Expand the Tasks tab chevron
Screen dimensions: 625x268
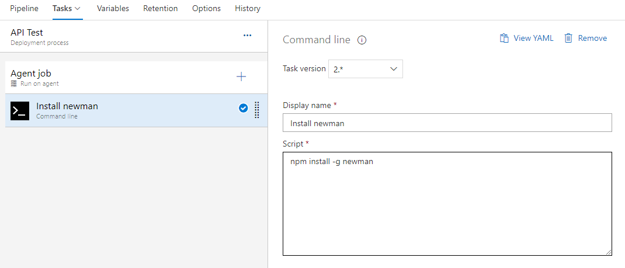click(77, 8)
